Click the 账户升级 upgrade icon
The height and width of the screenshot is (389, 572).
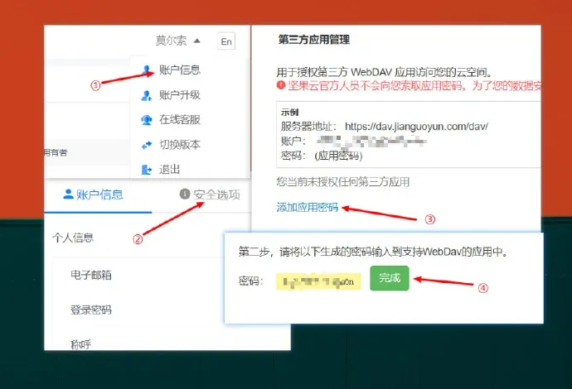pyautogui.click(x=147, y=94)
